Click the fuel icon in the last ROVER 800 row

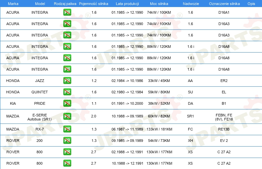(67, 163)
